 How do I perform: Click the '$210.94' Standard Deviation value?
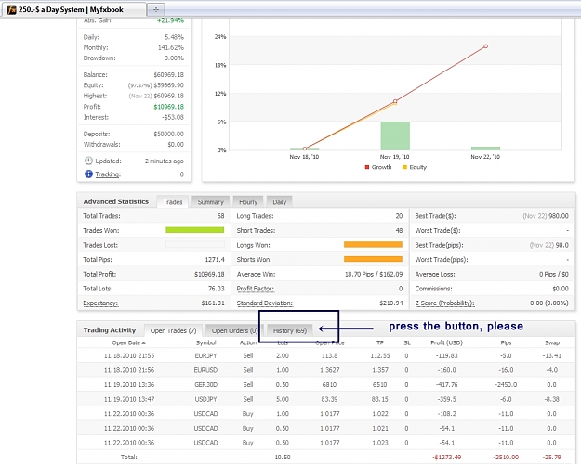(x=391, y=303)
